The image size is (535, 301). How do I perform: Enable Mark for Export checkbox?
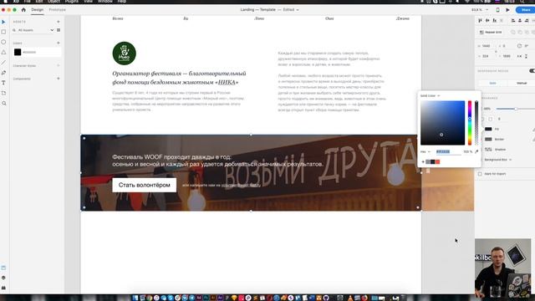click(x=480, y=174)
